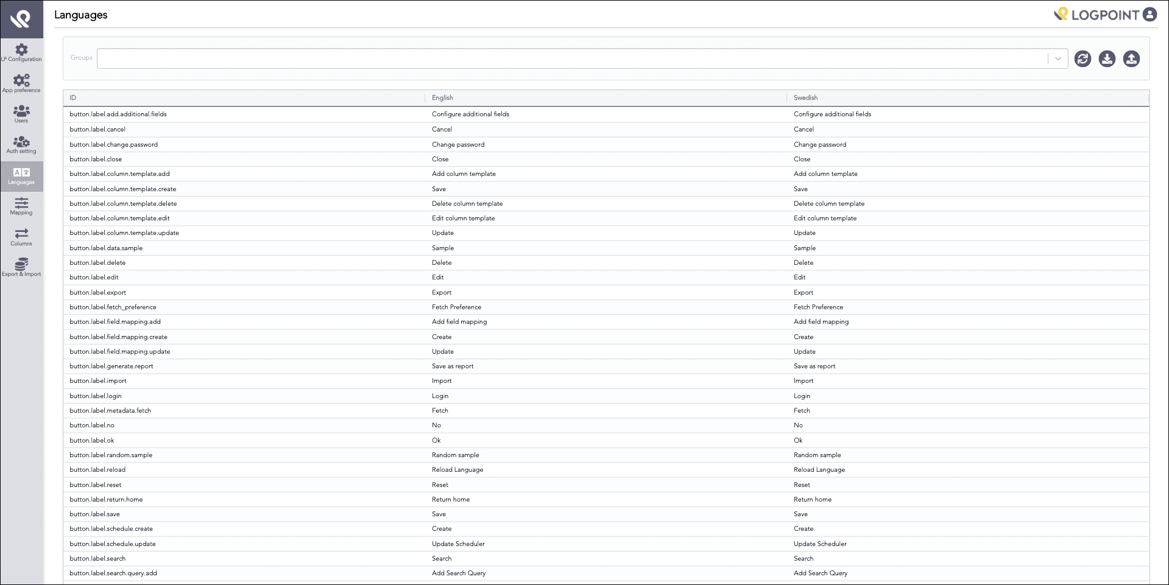The image size is (1169, 585).
Task: Open the Columns section
Action: click(x=22, y=238)
